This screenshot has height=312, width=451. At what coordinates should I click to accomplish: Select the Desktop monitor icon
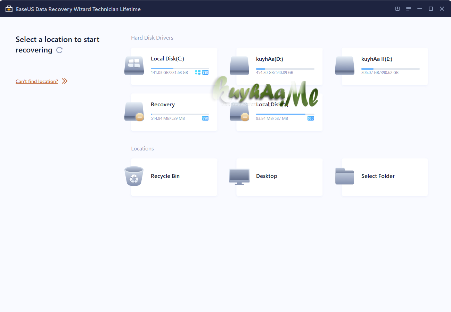pos(239,176)
